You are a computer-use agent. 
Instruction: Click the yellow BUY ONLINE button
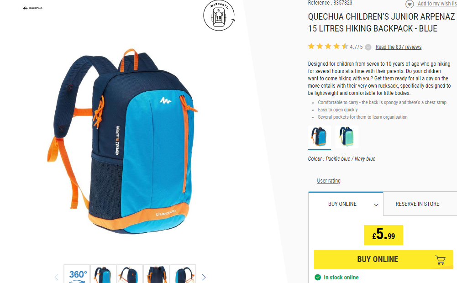pos(383,259)
